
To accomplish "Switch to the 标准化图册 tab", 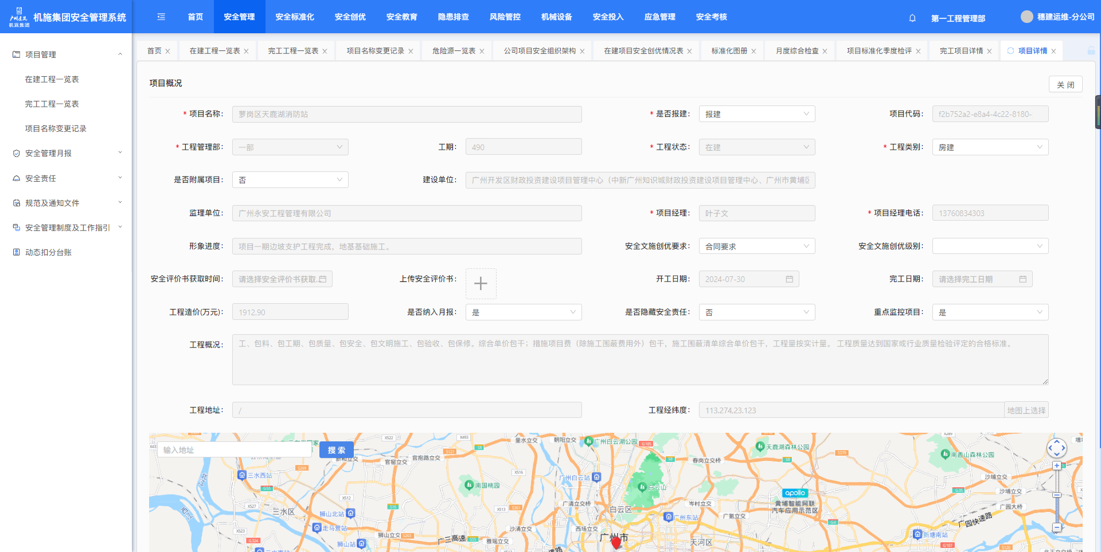I will click(x=729, y=51).
